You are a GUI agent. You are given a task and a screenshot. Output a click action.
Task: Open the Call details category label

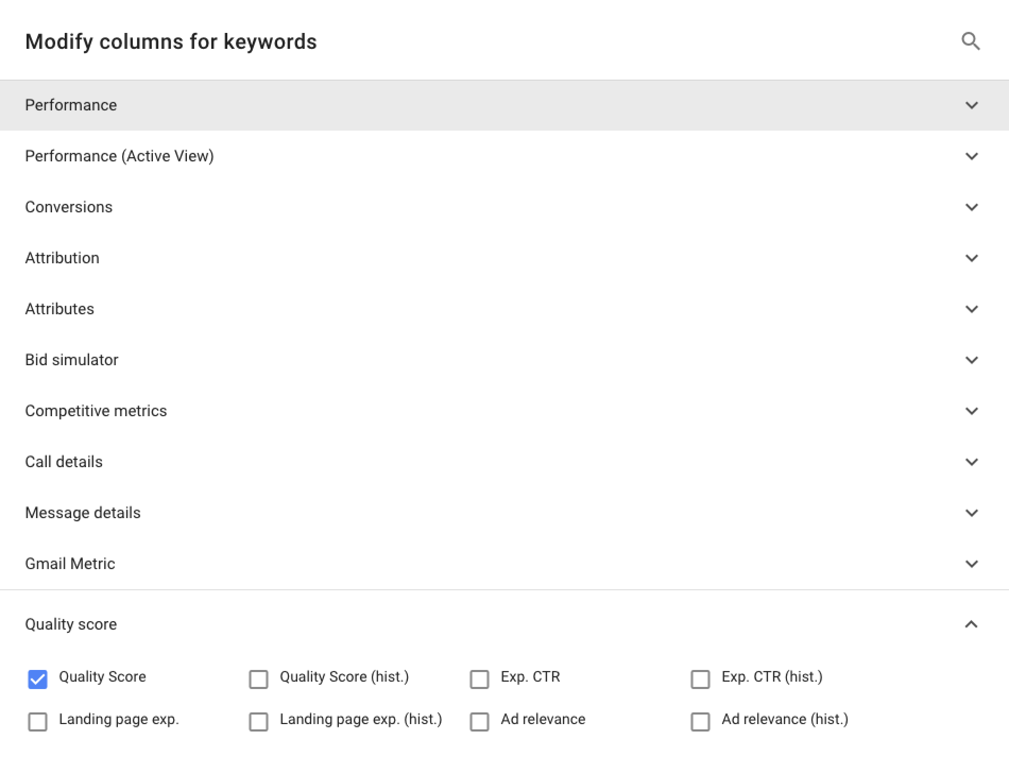point(64,462)
